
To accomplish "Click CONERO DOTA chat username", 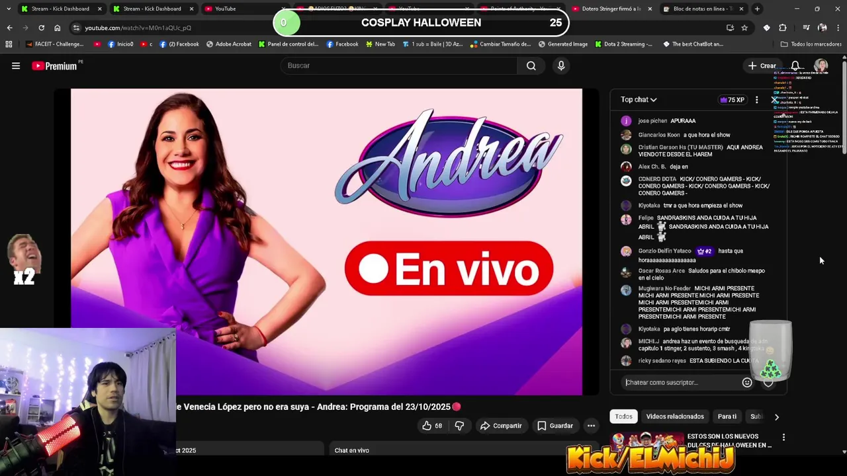I will tap(657, 179).
